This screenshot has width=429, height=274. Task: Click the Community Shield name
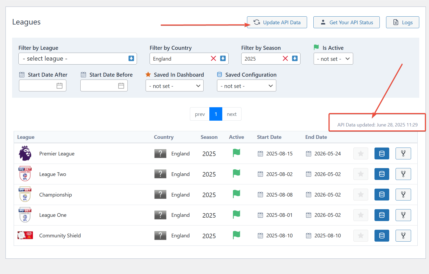click(x=60, y=236)
